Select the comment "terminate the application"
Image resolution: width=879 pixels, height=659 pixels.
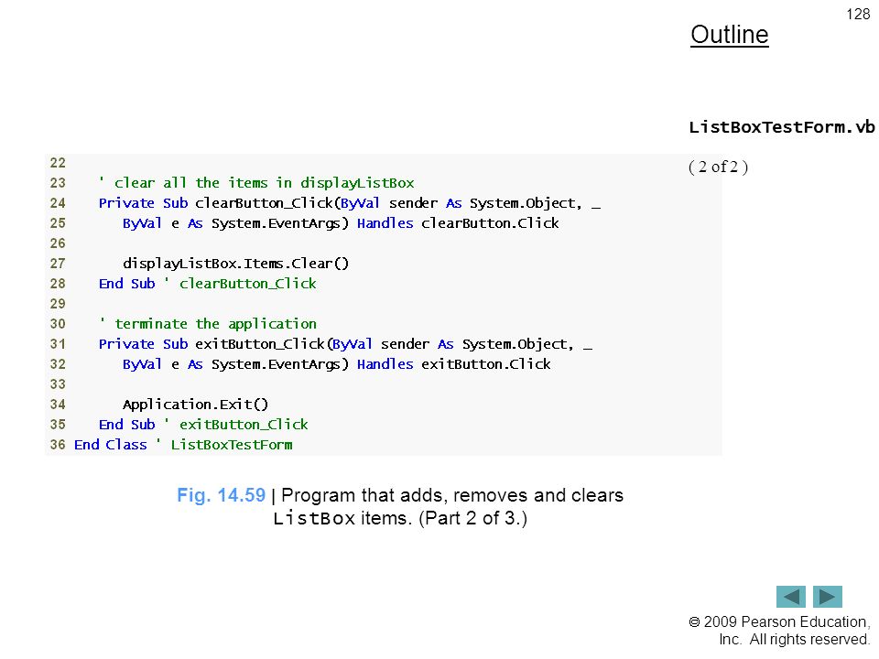[208, 324]
